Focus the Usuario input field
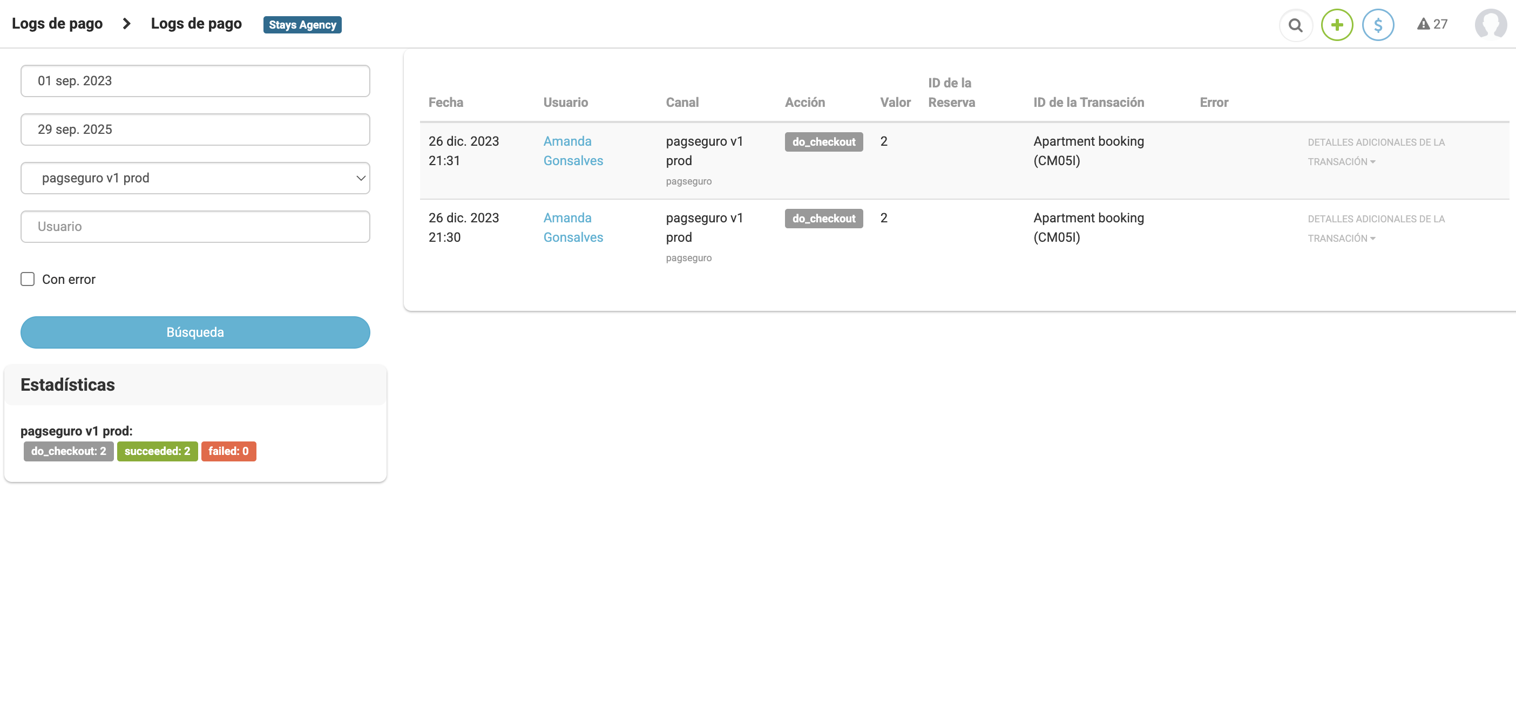 pos(195,227)
